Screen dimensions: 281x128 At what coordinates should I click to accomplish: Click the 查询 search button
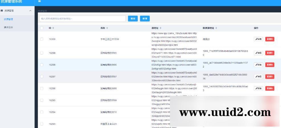point(133,19)
